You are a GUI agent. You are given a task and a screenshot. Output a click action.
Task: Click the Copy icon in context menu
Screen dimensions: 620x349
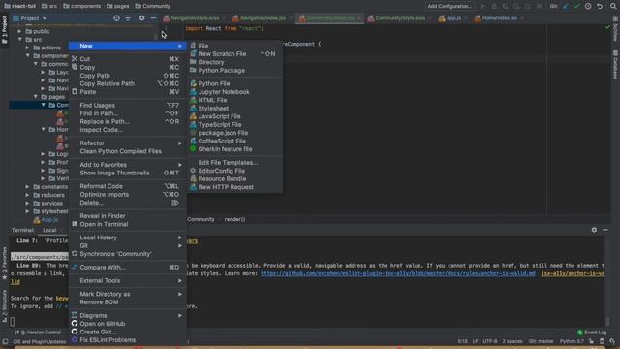75,67
